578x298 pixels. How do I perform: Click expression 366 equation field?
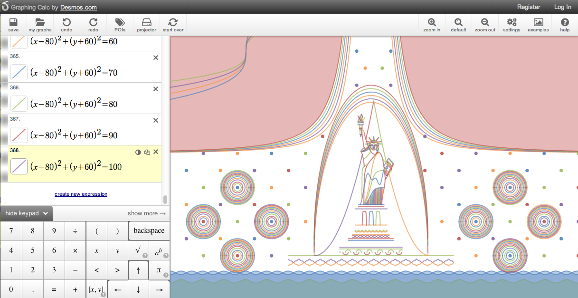(74, 104)
